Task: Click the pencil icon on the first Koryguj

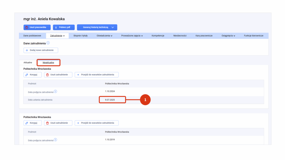Action: (x=27, y=75)
